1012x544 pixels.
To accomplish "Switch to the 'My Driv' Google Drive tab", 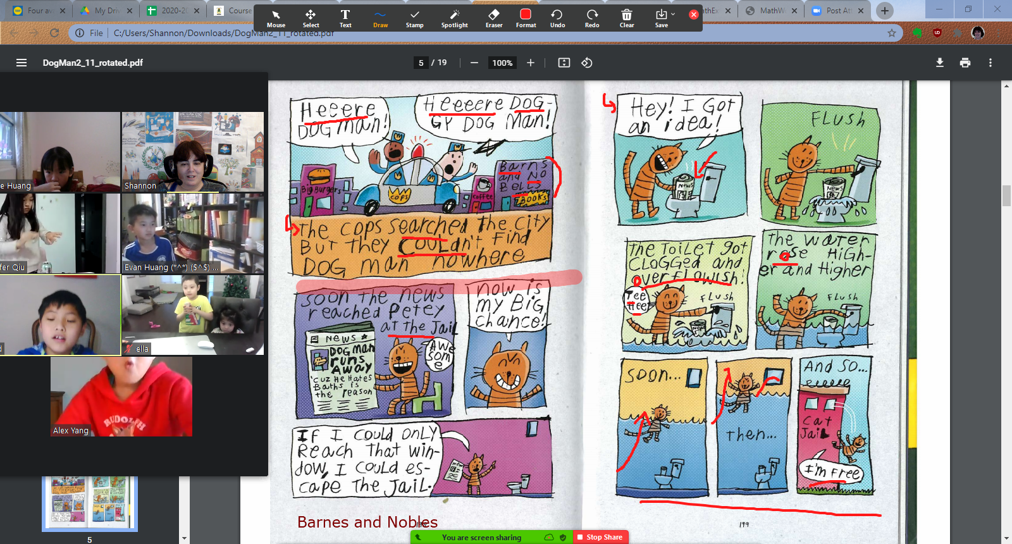I will pos(104,11).
